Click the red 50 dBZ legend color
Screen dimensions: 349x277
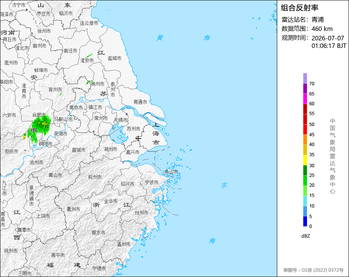click(x=305, y=119)
